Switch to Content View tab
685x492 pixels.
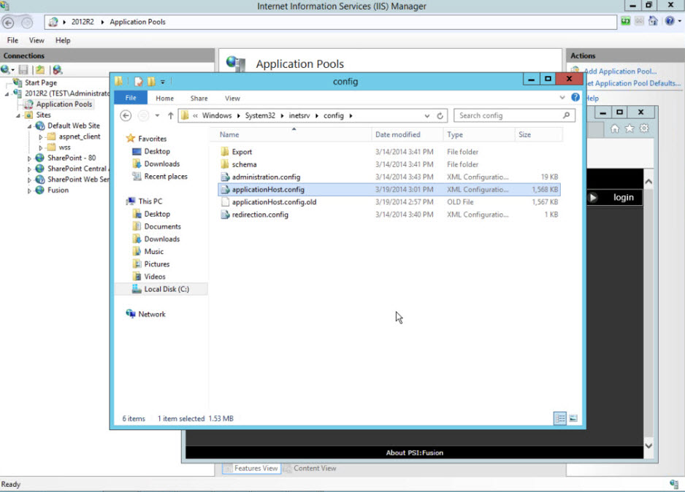(x=310, y=469)
